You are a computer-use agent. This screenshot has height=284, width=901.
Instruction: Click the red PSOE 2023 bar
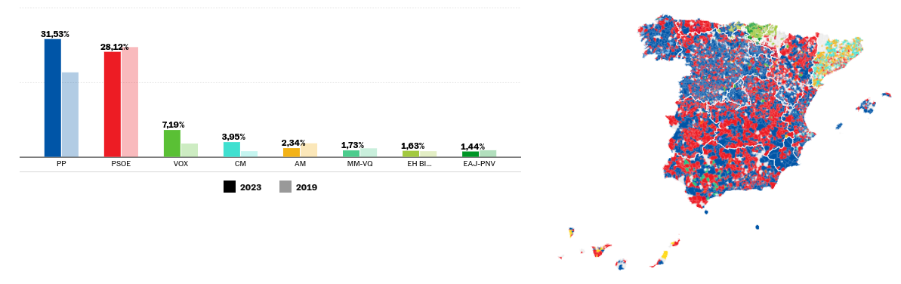click(113, 104)
